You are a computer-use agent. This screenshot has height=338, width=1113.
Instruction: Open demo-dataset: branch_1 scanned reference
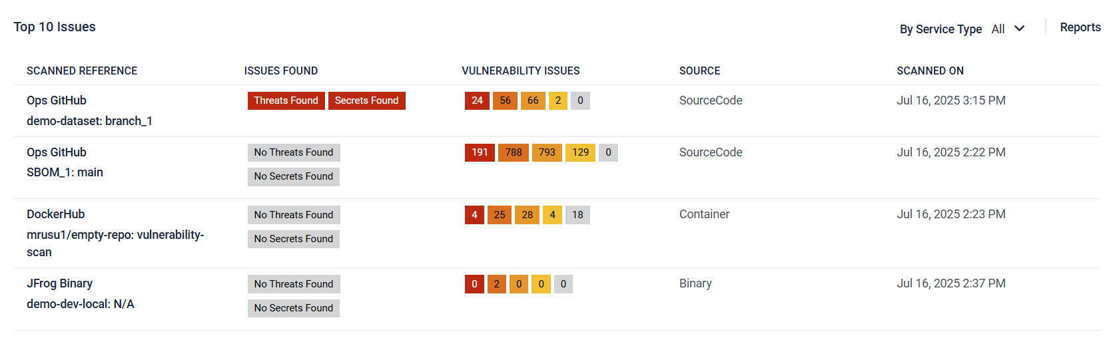[x=89, y=121]
